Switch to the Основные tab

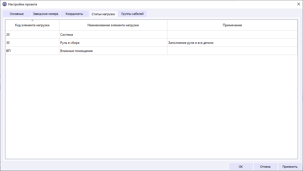pos(17,14)
